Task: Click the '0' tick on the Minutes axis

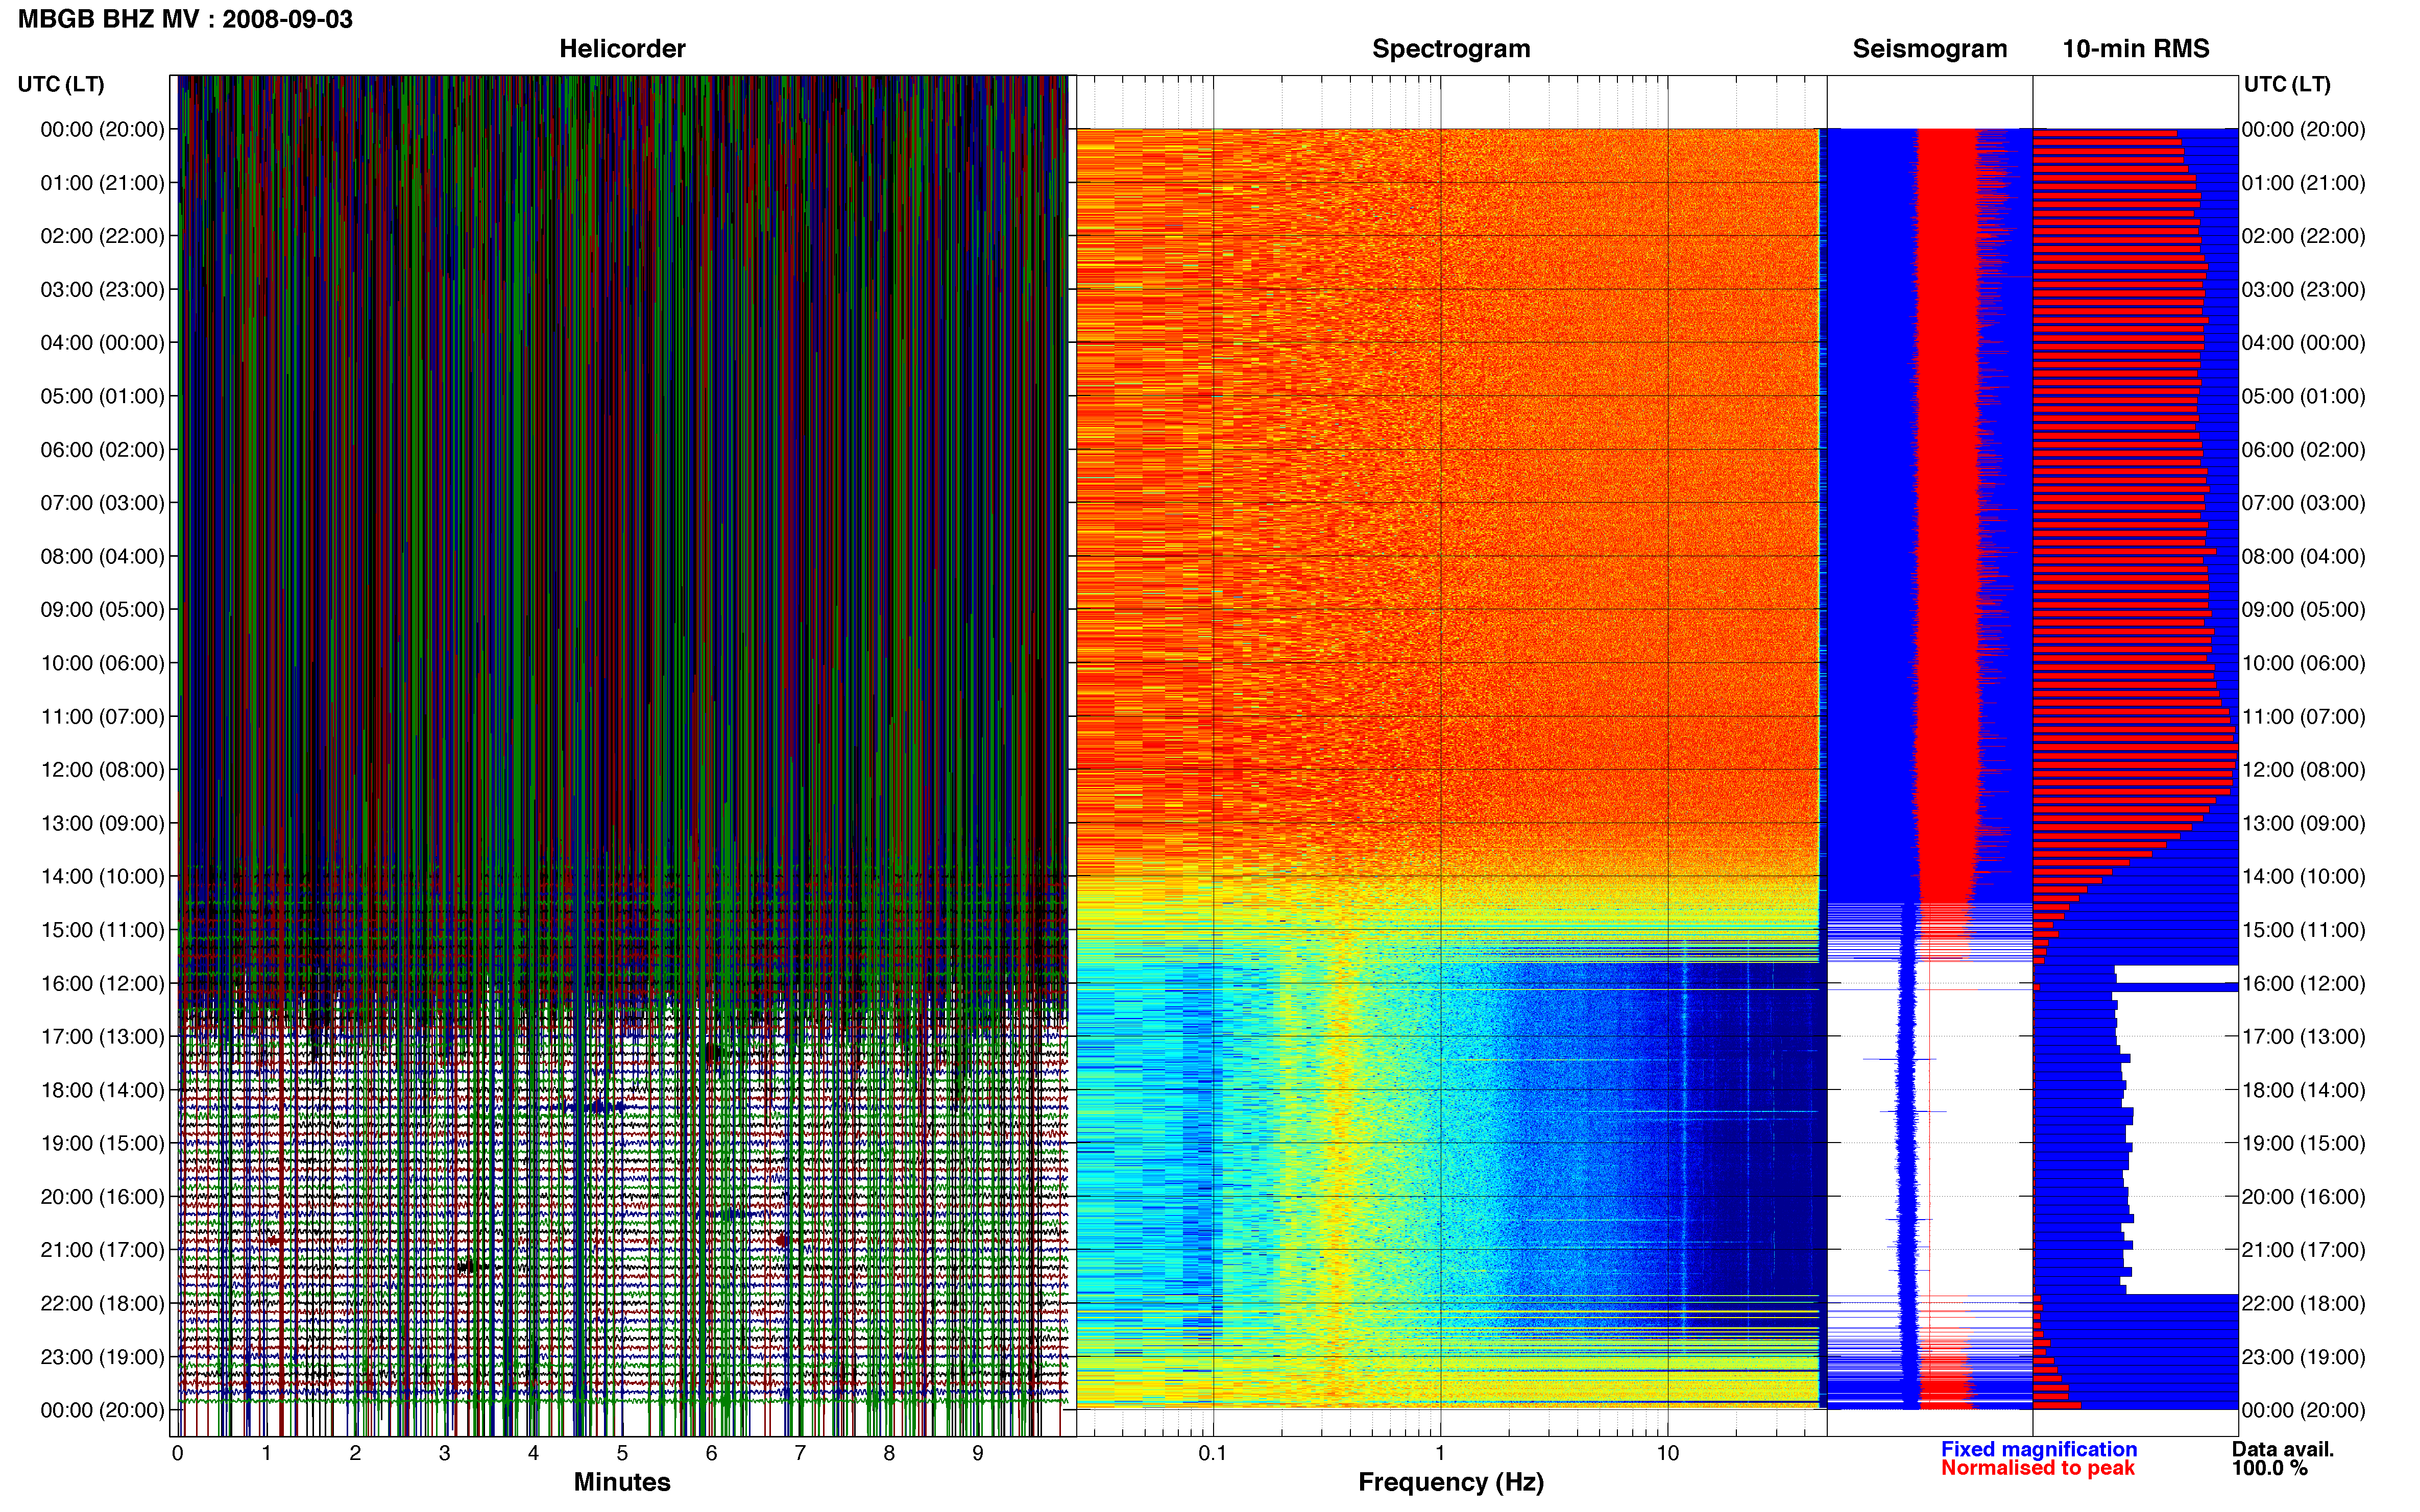Action: 177,1454
